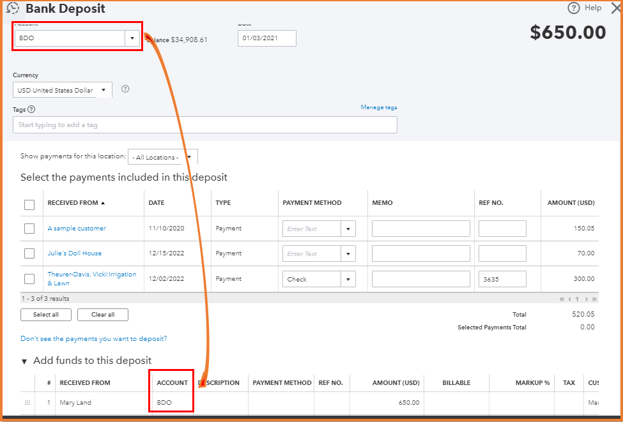Click the Ref No. field containing 3635
Image resolution: width=623 pixels, height=422 pixels.
[502, 279]
